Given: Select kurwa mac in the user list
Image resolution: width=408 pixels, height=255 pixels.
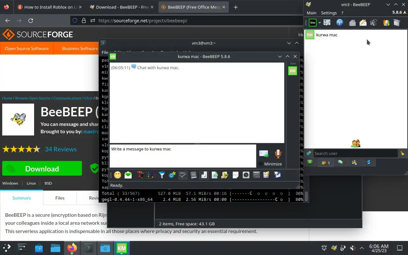Looking at the screenshot, I should (x=355, y=35).
